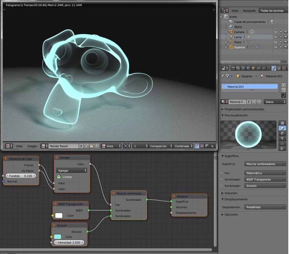Open Datos link dropdown
The width and height of the screenshot is (289, 254).
click(x=275, y=102)
